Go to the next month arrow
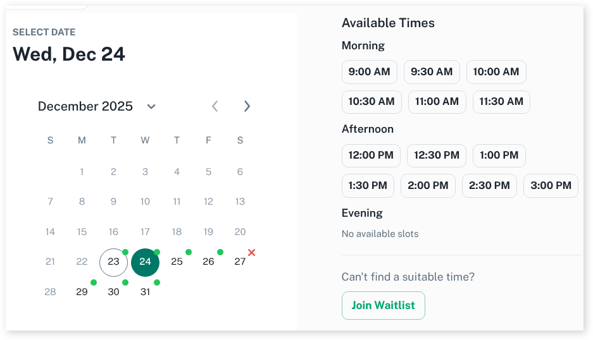 tap(247, 106)
